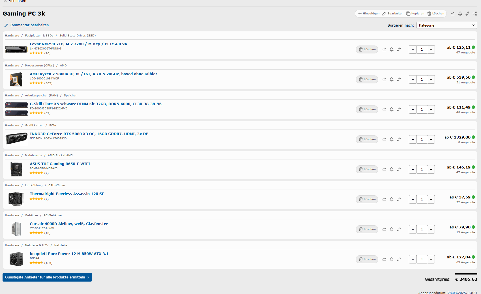Click quantity field for AMD Ryzen 7 9800X3D

coord(422,79)
